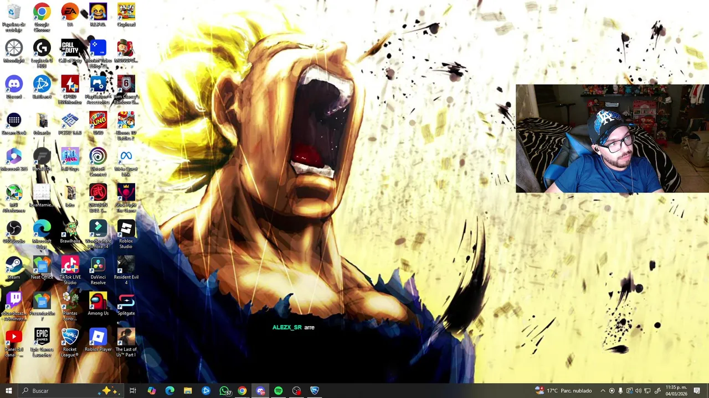709x398 pixels.
Task: Open Ubisoft Connect shortcut
Action: pos(98,162)
